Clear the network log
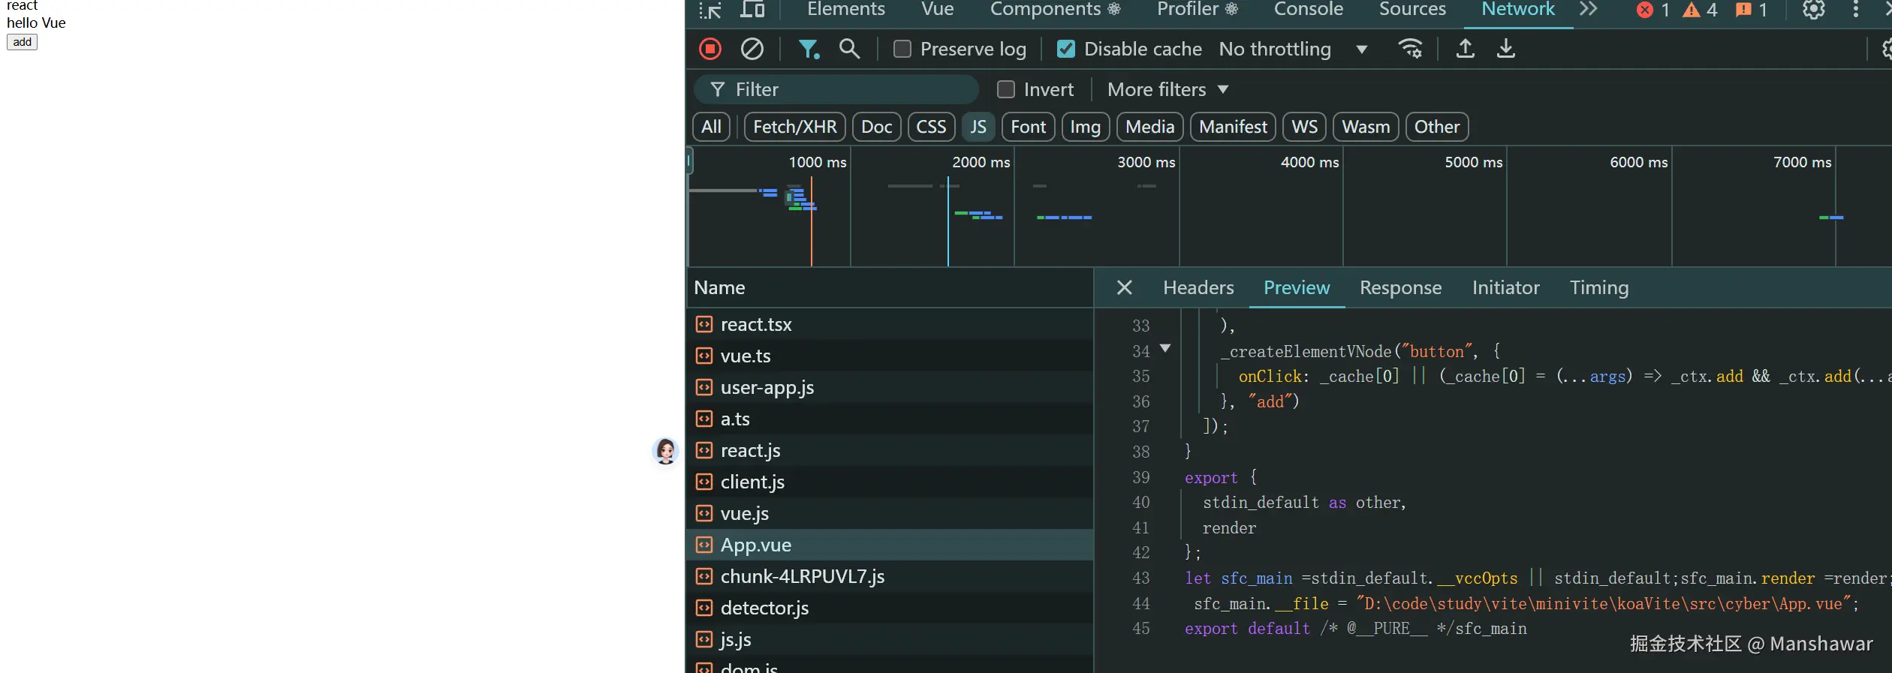The height and width of the screenshot is (673, 1892). click(x=752, y=49)
